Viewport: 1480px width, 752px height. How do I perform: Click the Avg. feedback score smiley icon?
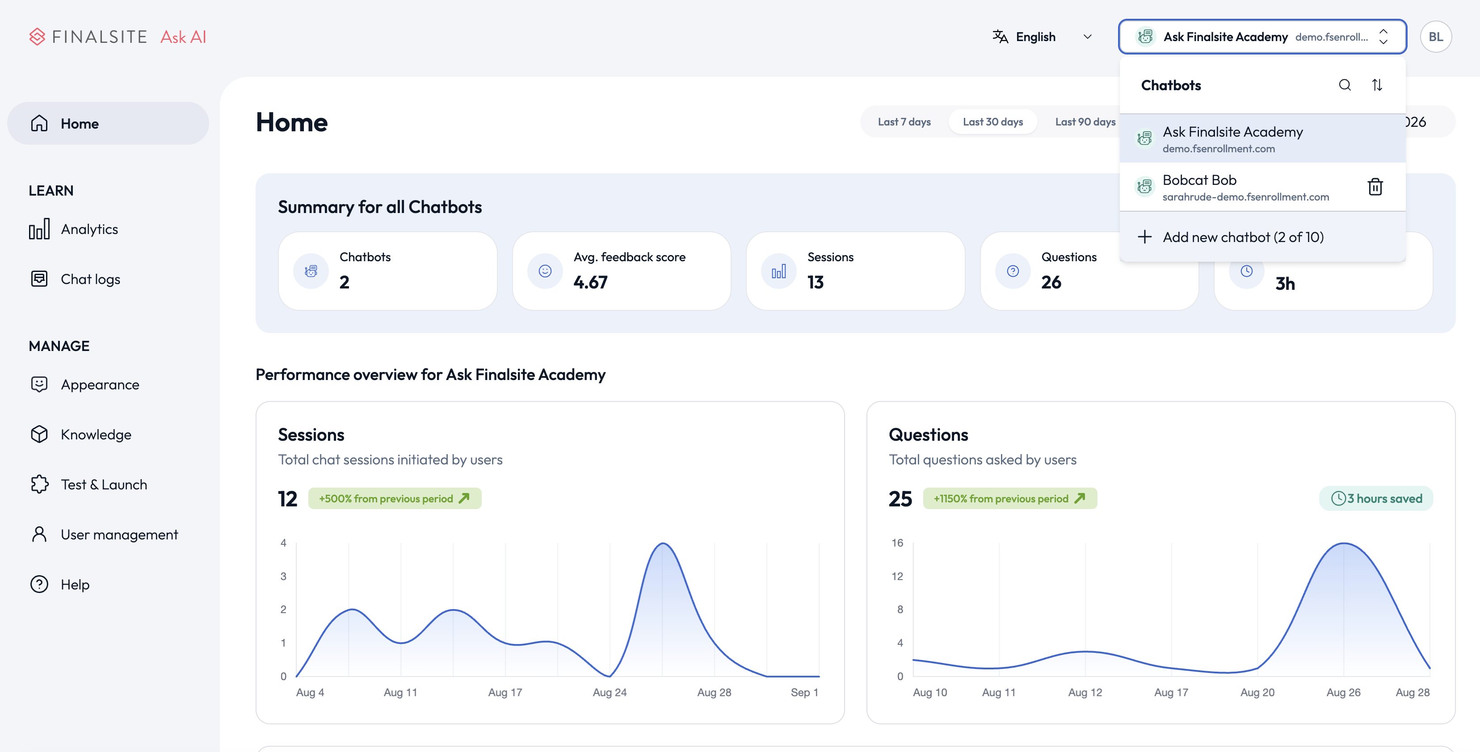click(545, 271)
